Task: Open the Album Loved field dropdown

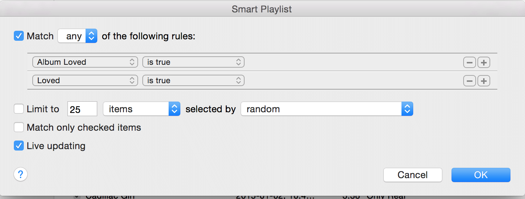Action: pos(85,62)
